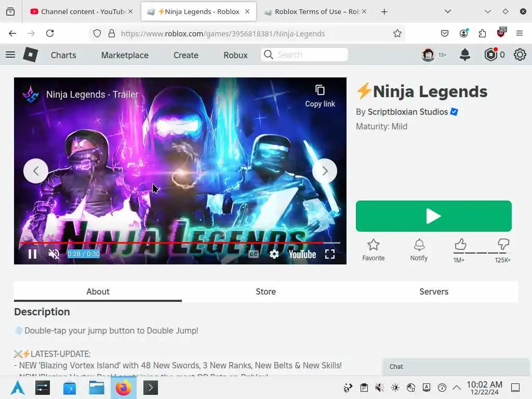Unmute the trailer video audio
This screenshot has height=399, width=532.
pos(54,254)
